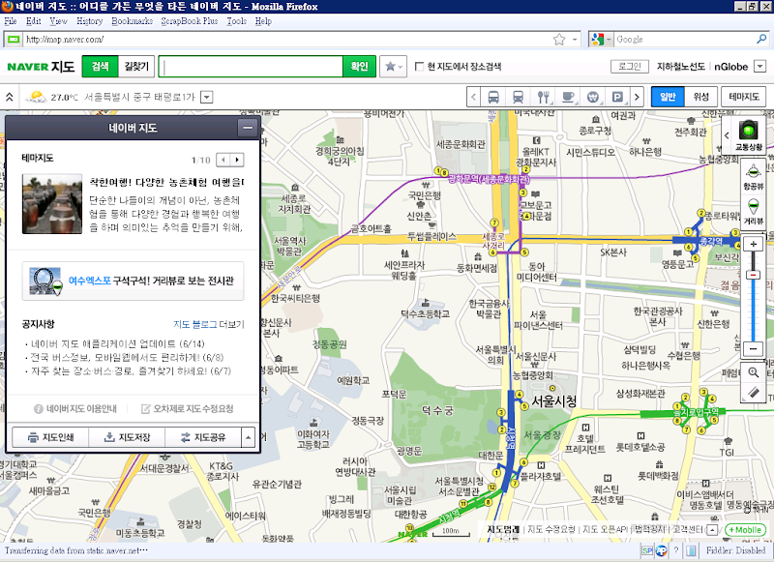Viewport: 774px width, 562px height.
Task: Click the sunny weather icon
Action: point(36,97)
